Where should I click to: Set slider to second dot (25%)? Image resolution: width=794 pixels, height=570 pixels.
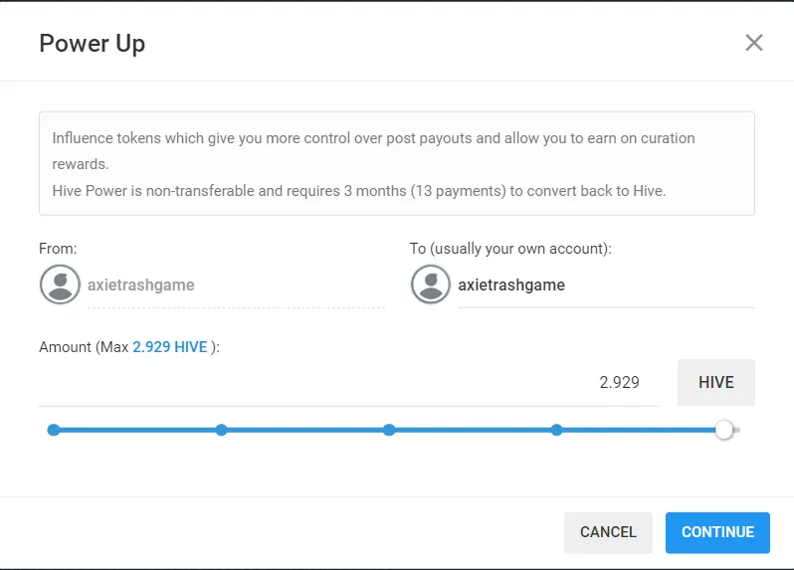[x=221, y=430]
